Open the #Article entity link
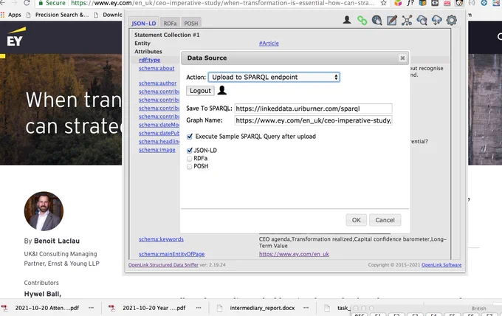Viewport: 502px width, 316px height. 269,44
